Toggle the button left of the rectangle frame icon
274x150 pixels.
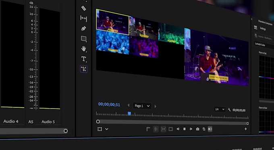coord(163,129)
